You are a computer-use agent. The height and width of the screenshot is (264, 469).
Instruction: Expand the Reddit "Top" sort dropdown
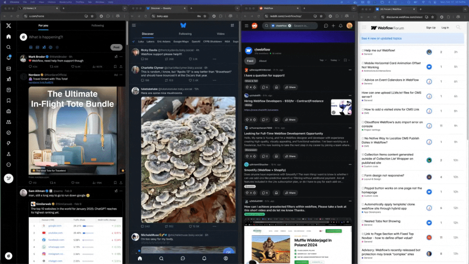pyautogui.click(x=322, y=60)
